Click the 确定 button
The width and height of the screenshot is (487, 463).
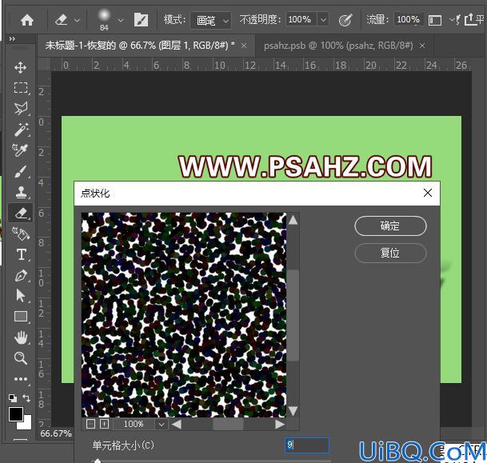(390, 226)
